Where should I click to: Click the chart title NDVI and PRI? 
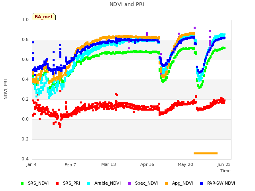click(127, 4)
